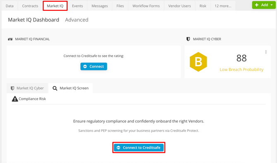Switch to the Contracts tab
277x163 pixels.
[30, 6]
